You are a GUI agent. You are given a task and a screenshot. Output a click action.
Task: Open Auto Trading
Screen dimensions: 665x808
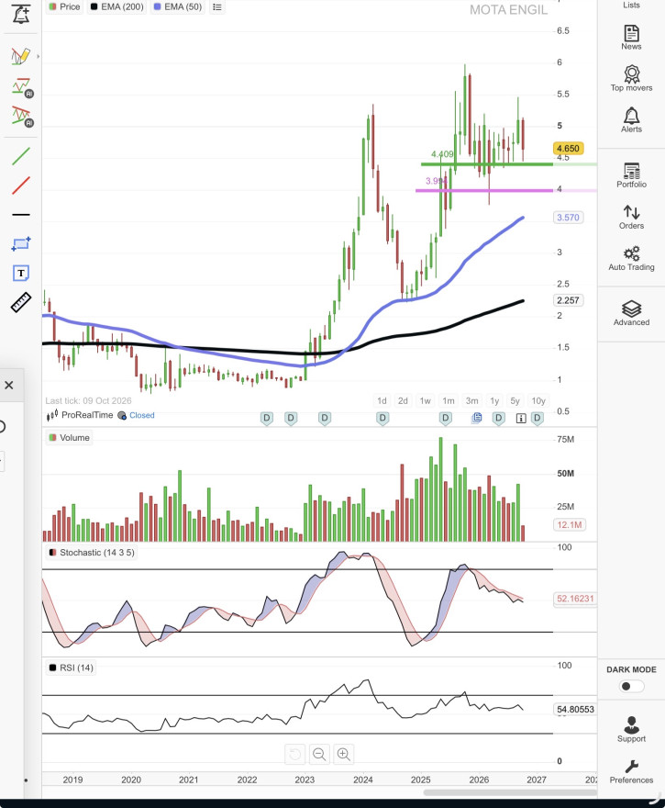631,258
